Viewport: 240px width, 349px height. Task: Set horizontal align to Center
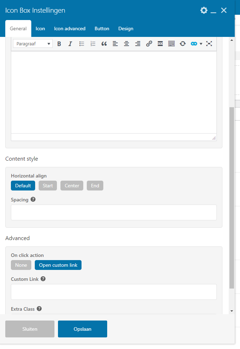click(x=72, y=186)
